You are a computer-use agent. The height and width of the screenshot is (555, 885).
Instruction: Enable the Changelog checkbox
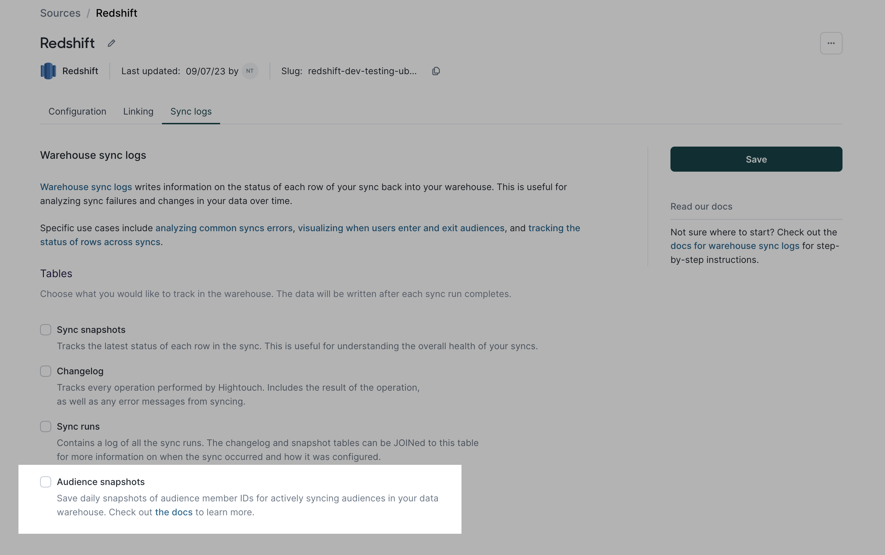(46, 371)
